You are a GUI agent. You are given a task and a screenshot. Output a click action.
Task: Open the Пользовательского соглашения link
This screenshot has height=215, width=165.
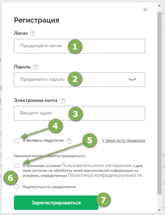pyautogui.click(x=96, y=165)
